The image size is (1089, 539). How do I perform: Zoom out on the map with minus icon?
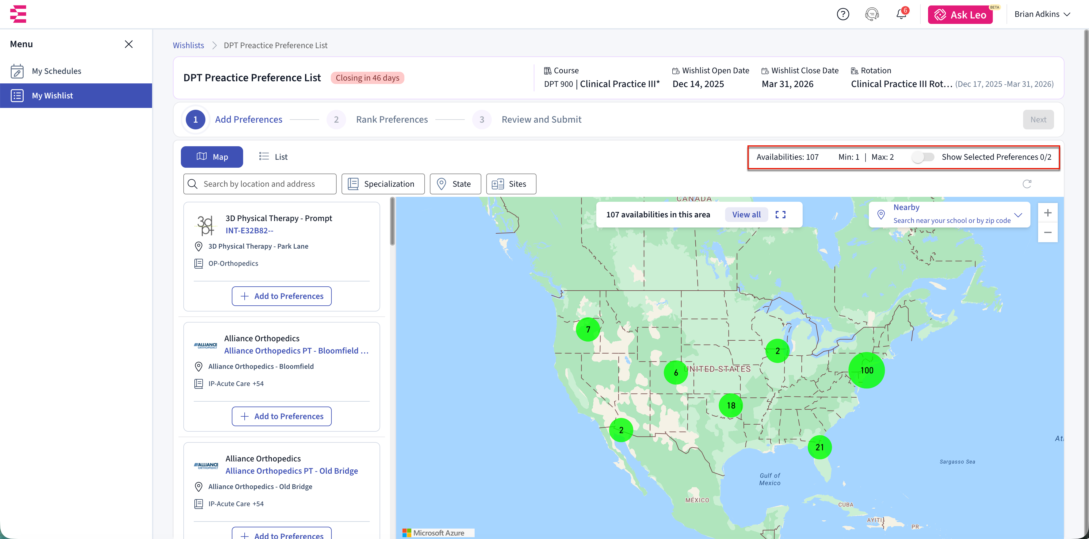tap(1048, 232)
